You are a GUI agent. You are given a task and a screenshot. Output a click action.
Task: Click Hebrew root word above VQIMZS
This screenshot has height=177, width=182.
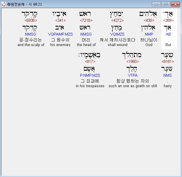tap(116, 28)
